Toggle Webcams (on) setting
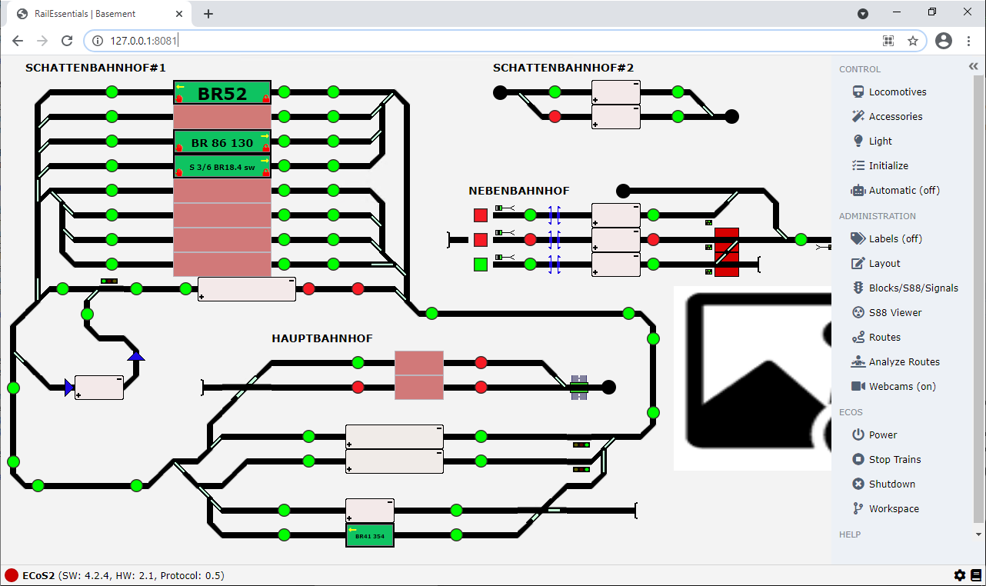 [x=901, y=386]
